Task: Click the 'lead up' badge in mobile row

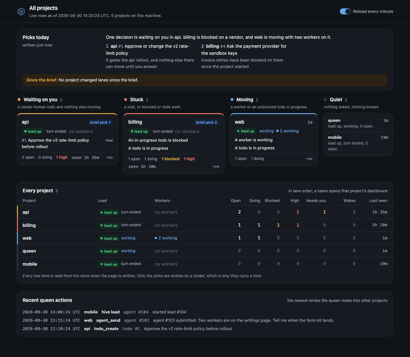Action: click(x=109, y=264)
